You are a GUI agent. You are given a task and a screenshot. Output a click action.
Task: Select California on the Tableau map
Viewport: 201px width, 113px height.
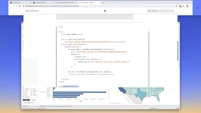click(122, 90)
